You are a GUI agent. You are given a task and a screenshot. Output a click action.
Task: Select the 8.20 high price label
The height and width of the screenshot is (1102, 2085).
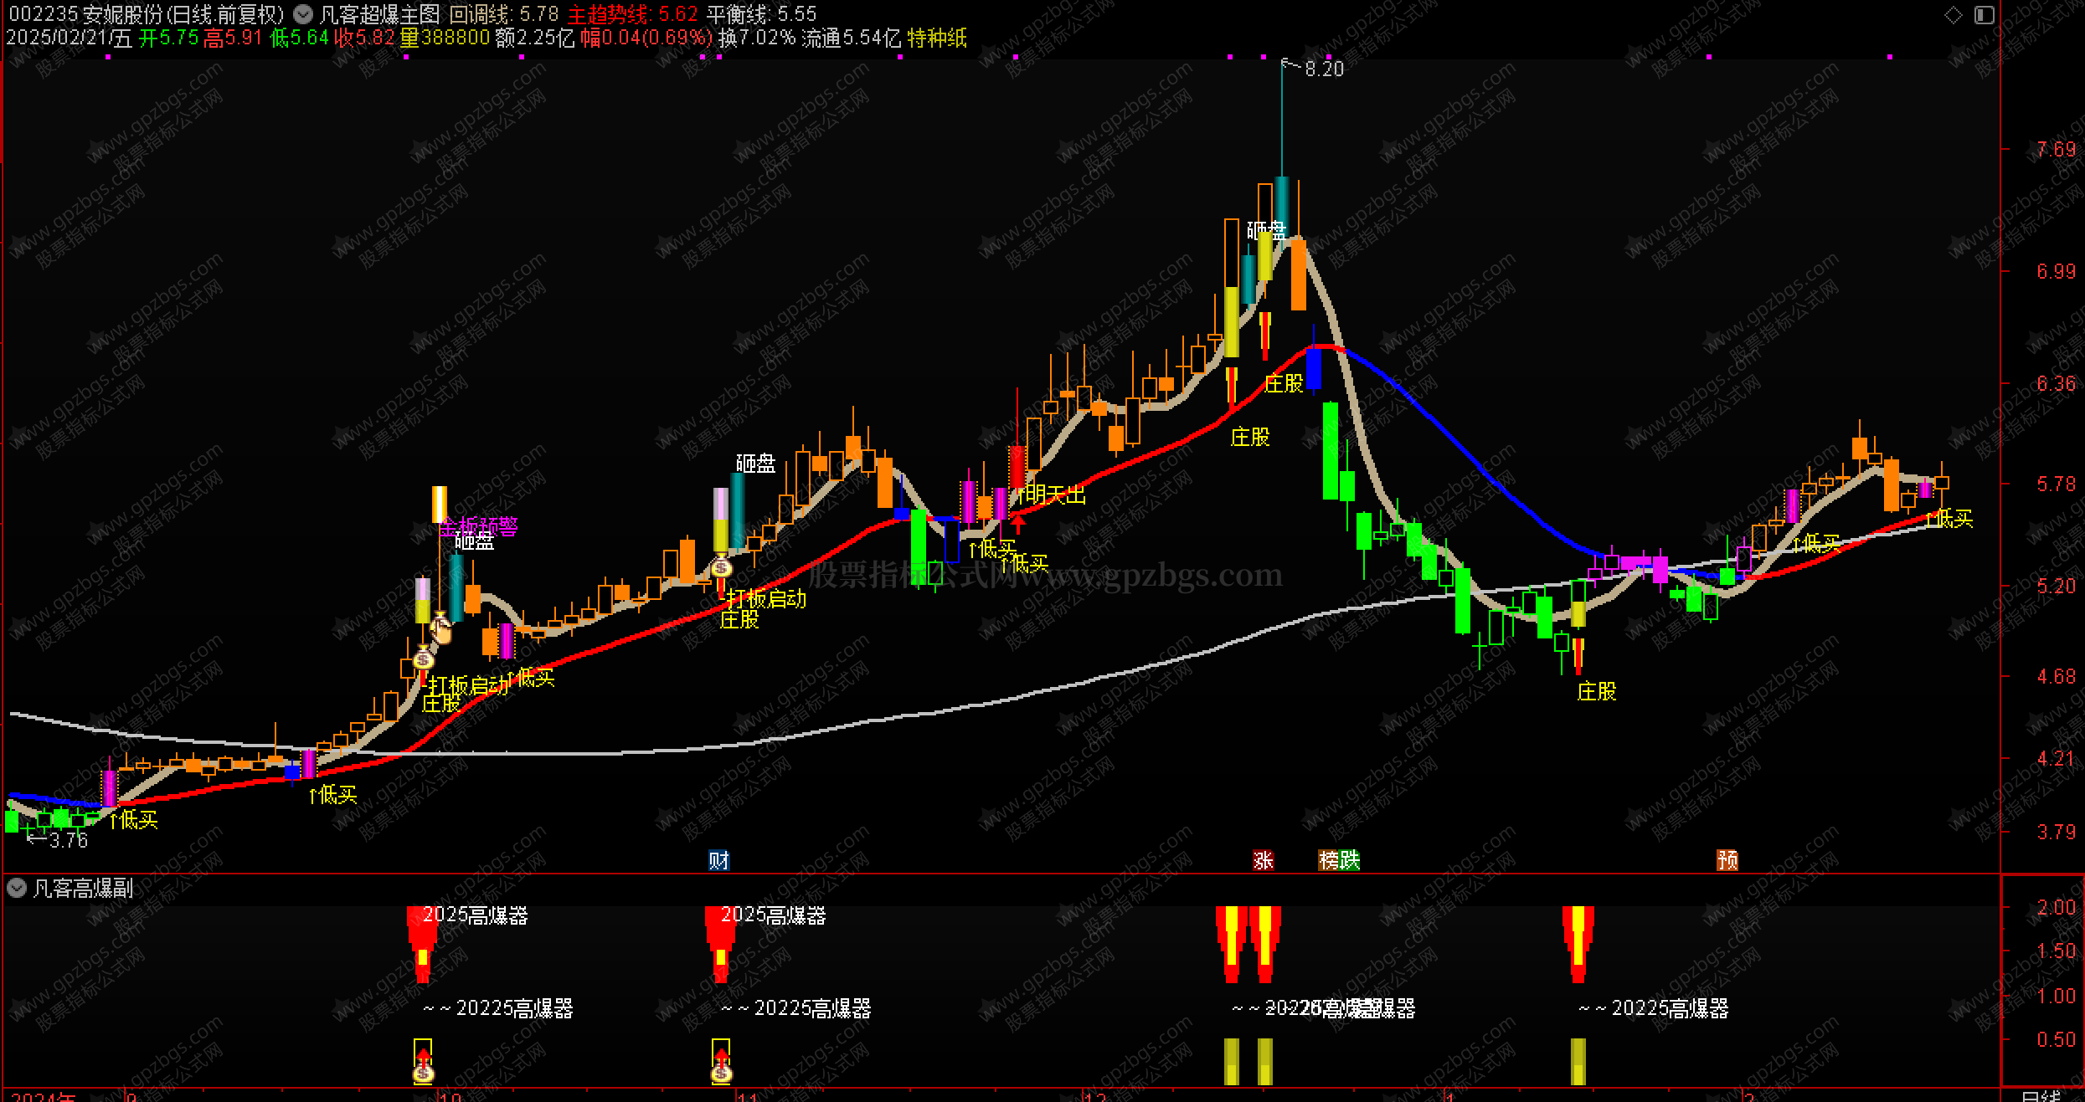(x=1324, y=69)
